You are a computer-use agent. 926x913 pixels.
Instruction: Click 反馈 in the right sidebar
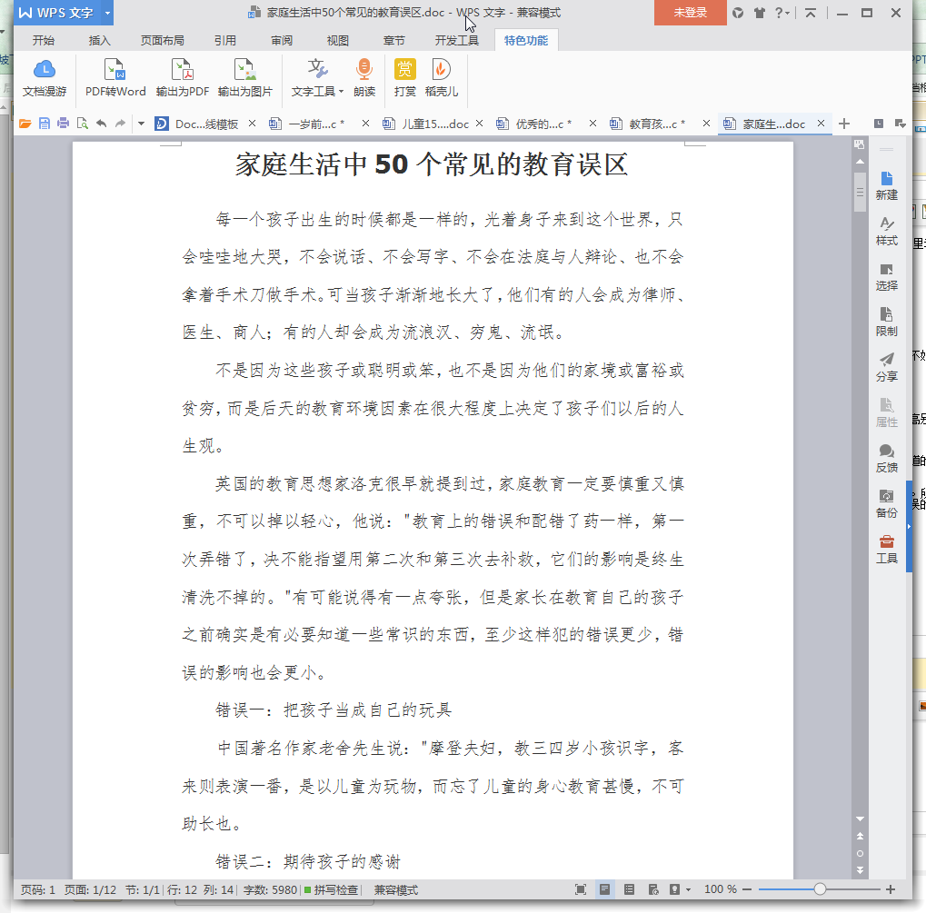pos(886,458)
